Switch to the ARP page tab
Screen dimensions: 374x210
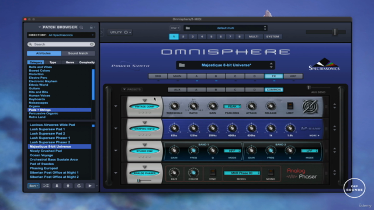293,76
